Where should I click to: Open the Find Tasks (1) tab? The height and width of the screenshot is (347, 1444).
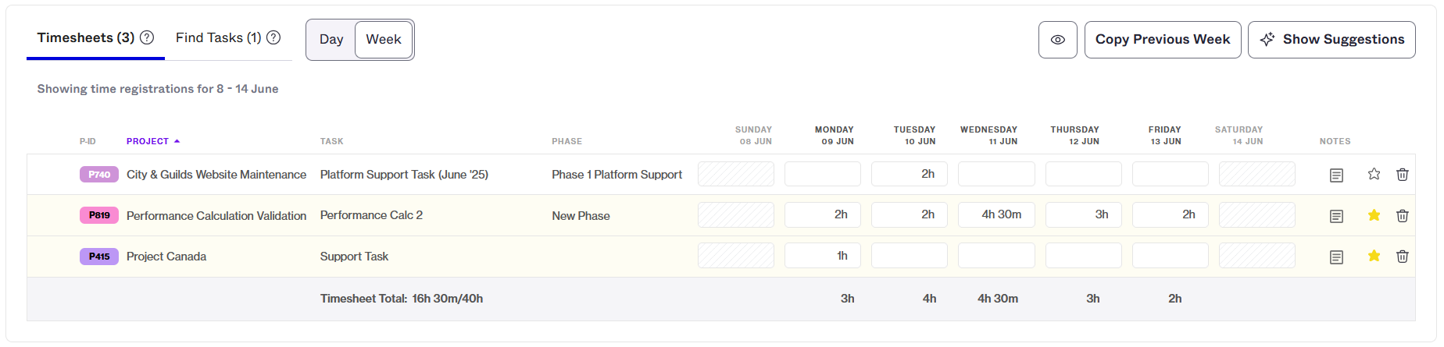(219, 37)
